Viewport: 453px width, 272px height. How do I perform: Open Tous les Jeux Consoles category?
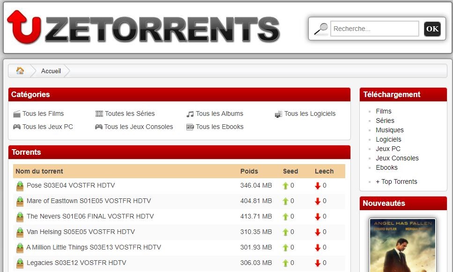pyautogui.click(x=139, y=127)
